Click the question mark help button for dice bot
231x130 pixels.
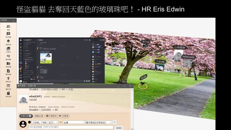[114, 122]
